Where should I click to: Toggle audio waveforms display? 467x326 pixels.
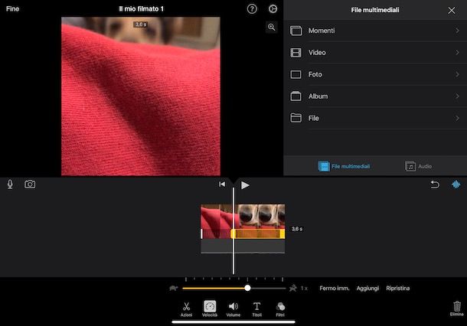point(456,184)
